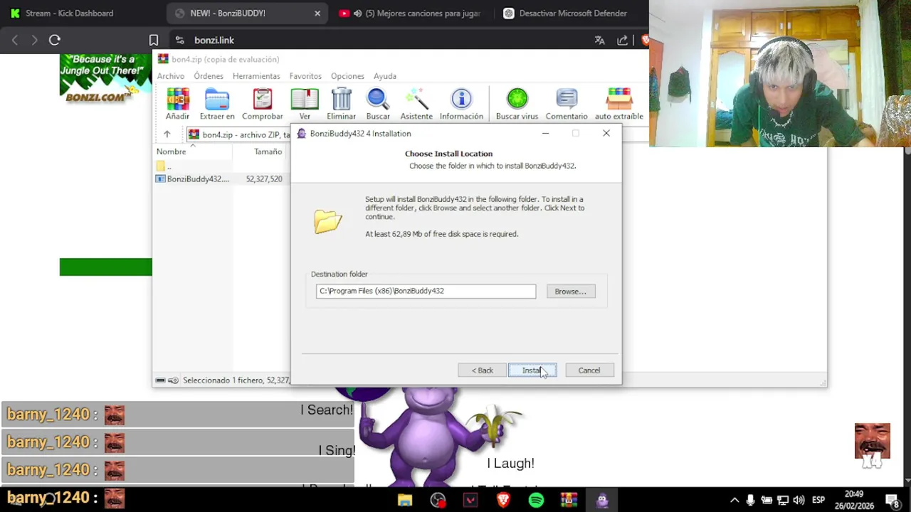Bookmark this page in Brave
Image resolution: width=911 pixels, height=512 pixels.
tap(153, 40)
